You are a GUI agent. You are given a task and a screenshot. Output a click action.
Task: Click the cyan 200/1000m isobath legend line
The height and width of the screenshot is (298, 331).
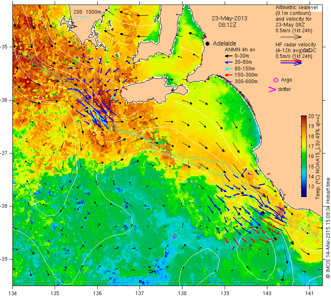click(x=81, y=16)
